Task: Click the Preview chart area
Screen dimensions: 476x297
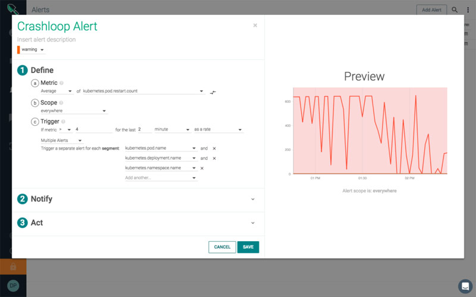Action: click(370, 131)
